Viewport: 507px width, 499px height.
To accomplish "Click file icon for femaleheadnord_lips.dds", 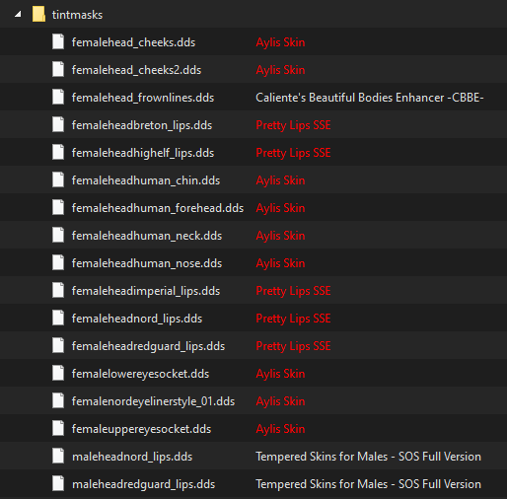I will tap(58, 319).
